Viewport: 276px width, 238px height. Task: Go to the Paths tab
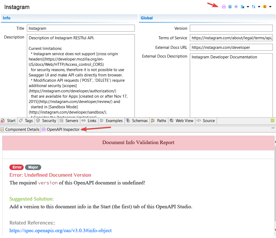click(159, 121)
